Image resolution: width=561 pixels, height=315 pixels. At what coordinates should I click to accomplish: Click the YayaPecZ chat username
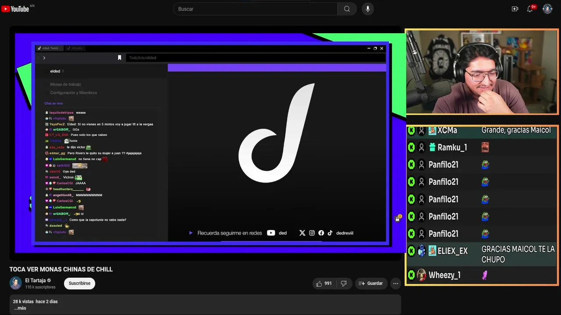click(57, 124)
